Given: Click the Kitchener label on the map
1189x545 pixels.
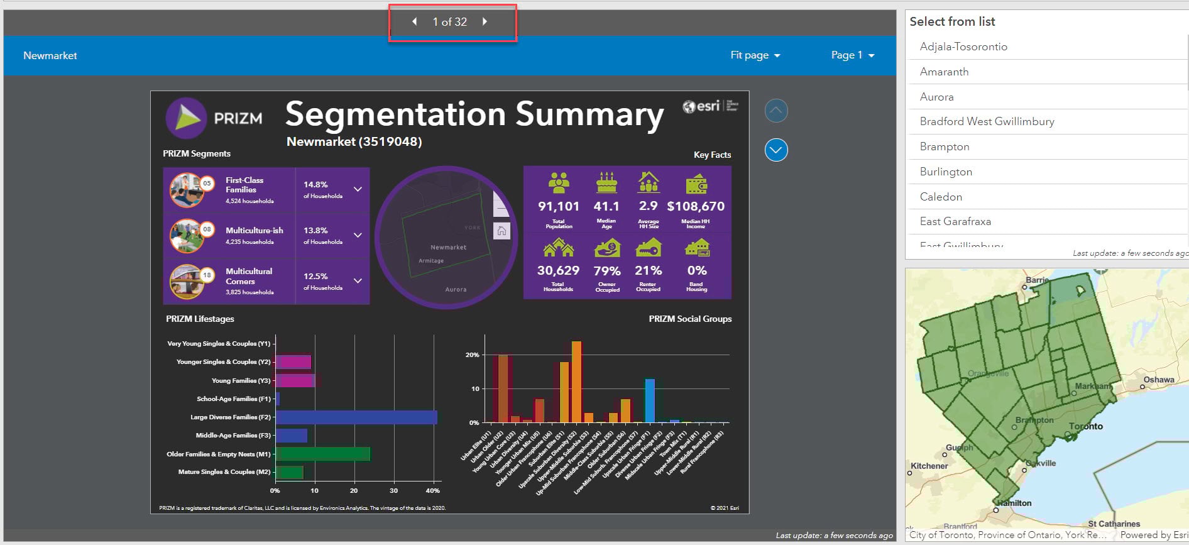Looking at the screenshot, I should [929, 466].
